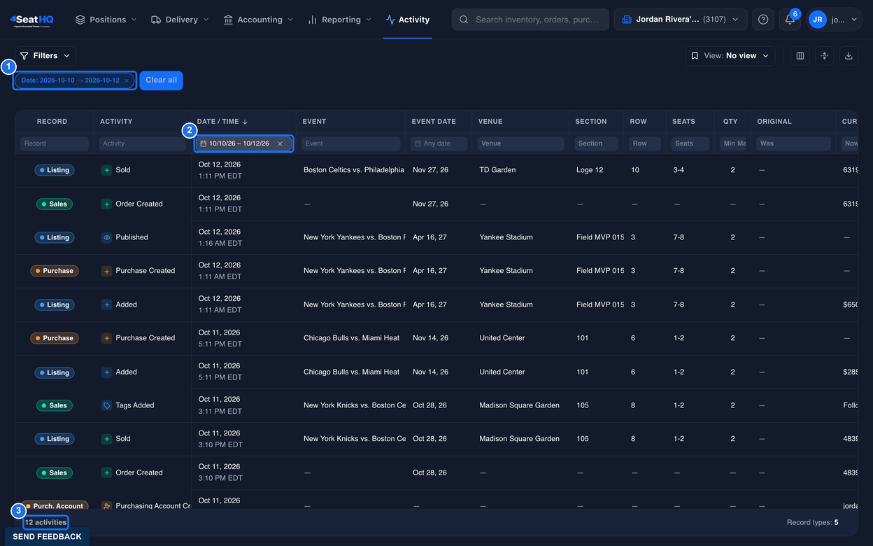The image size is (873, 546).
Task: Click TD Garden venue cell
Action: coord(497,170)
